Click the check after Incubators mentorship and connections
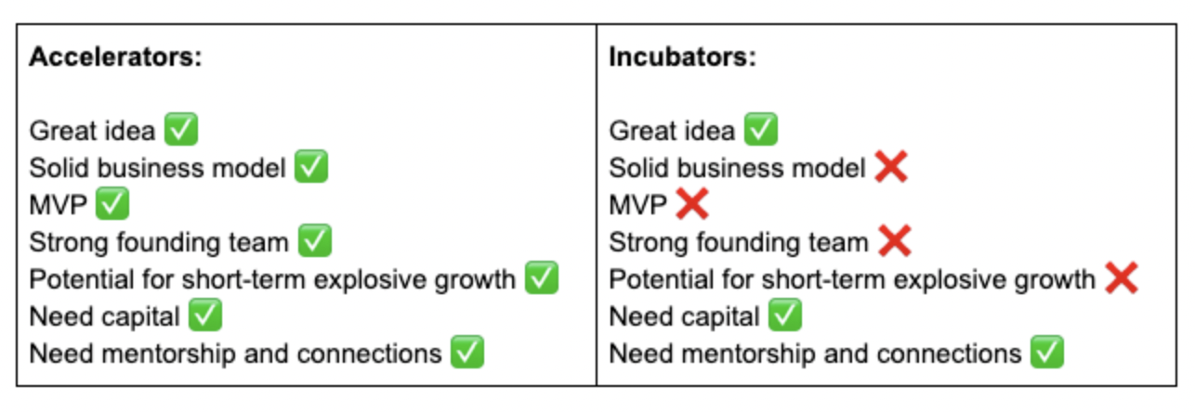The width and height of the screenshot is (1195, 412). [1047, 353]
